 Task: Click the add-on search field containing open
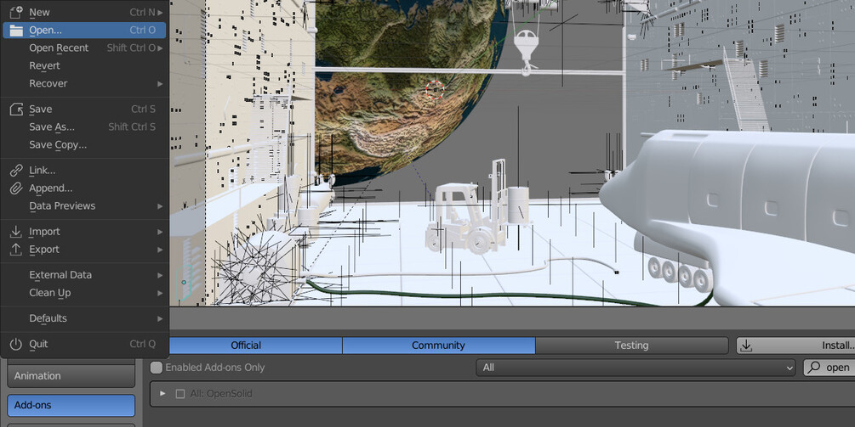pyautogui.click(x=829, y=368)
